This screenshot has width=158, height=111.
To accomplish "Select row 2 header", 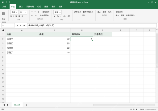I will tap(3, 39).
